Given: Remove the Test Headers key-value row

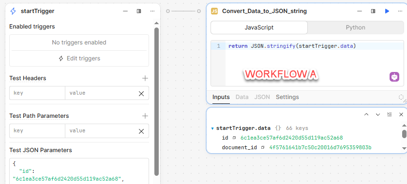Looking at the screenshot, I should tap(141, 94).
